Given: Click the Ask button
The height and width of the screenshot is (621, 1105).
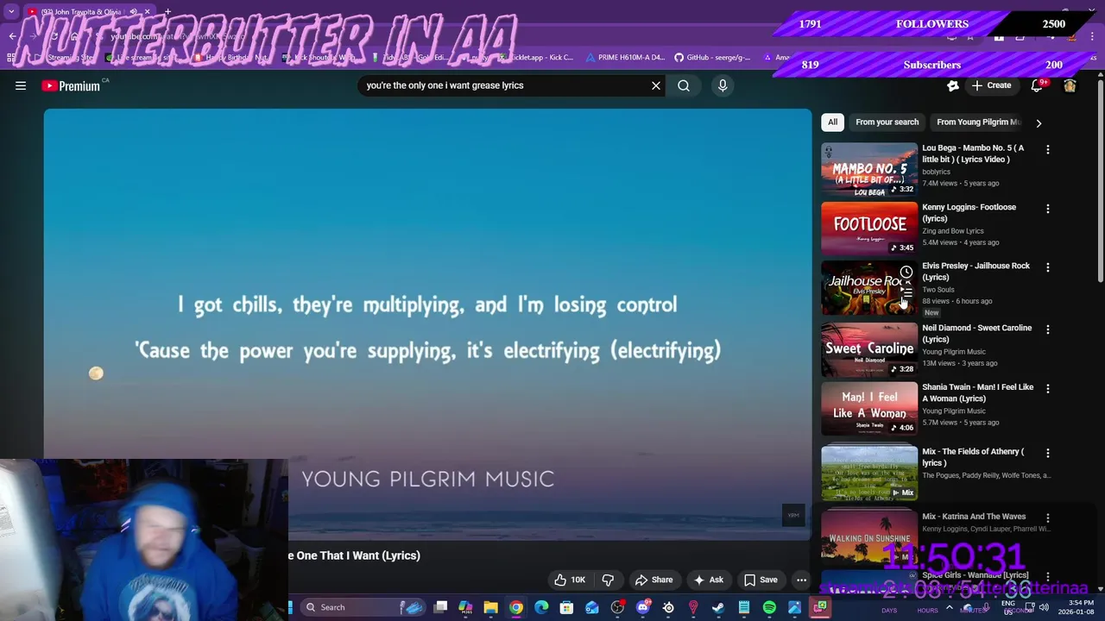Looking at the screenshot, I should tap(708, 580).
